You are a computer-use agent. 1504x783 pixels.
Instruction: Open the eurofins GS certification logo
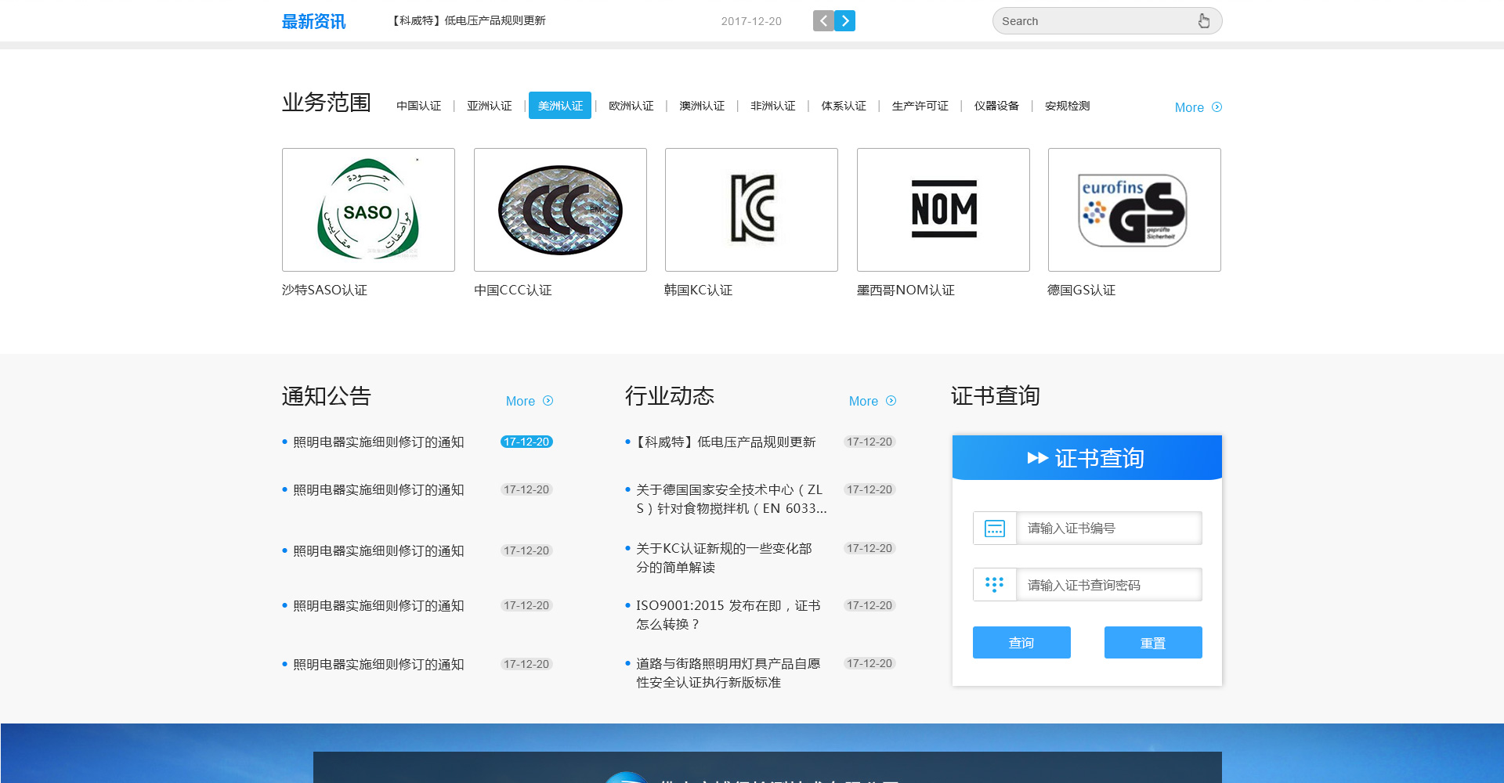pos(1134,210)
